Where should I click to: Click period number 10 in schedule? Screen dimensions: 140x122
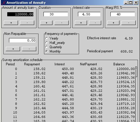[15, 112]
